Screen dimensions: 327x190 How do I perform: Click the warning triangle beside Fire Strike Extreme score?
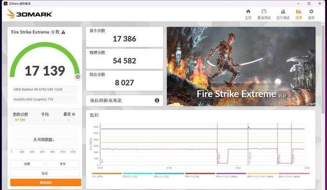[63, 32]
